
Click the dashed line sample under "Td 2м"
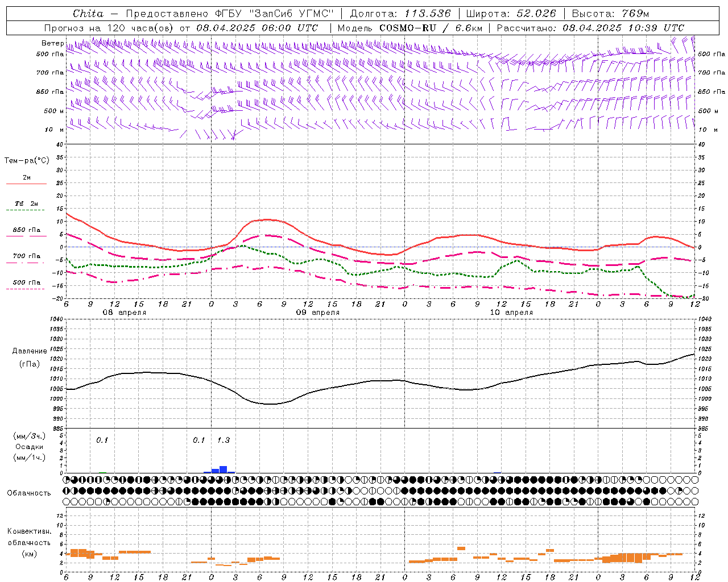26,210
